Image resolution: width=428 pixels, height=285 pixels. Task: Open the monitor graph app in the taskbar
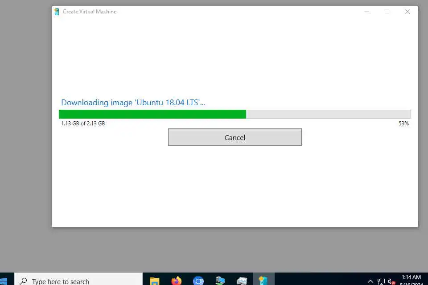click(242, 281)
